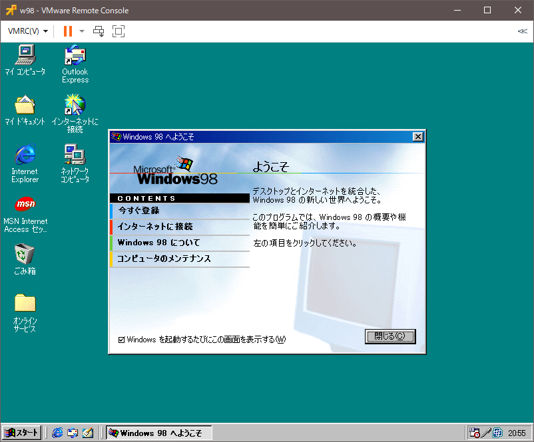Uncheck the show-this-screen-at-startup checkbox
Image resolution: width=534 pixels, height=442 pixels.
coord(120,339)
